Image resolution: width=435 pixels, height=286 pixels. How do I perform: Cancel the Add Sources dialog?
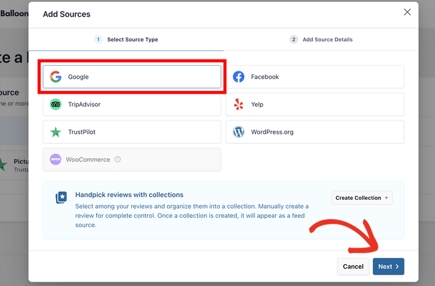click(x=353, y=267)
